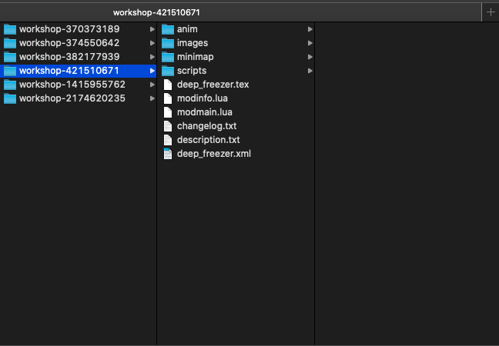Select the workshop-382177939 folder name
The image size is (499, 346).
click(69, 57)
